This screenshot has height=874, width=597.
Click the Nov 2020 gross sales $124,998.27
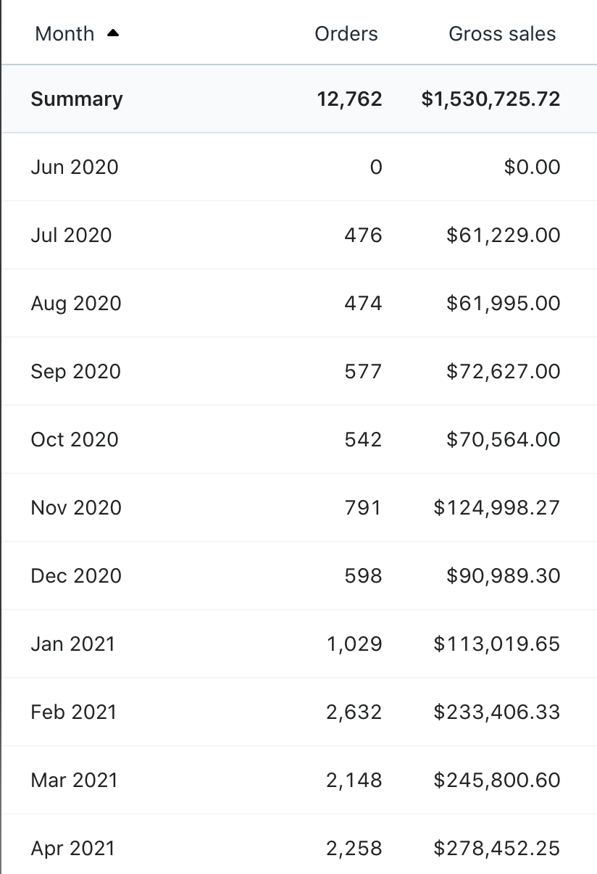497,508
